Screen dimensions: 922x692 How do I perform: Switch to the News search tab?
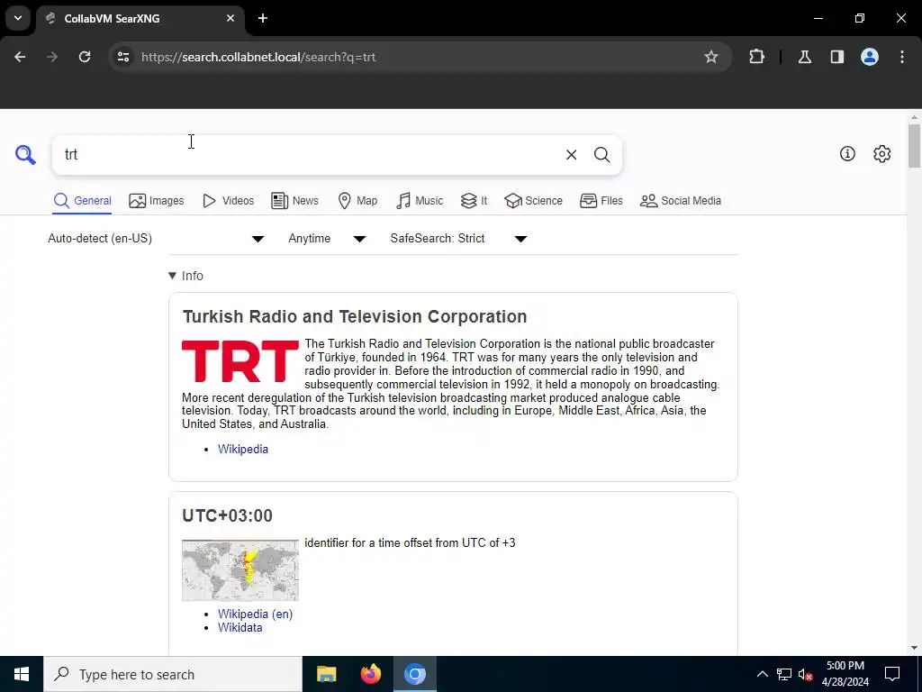point(294,201)
